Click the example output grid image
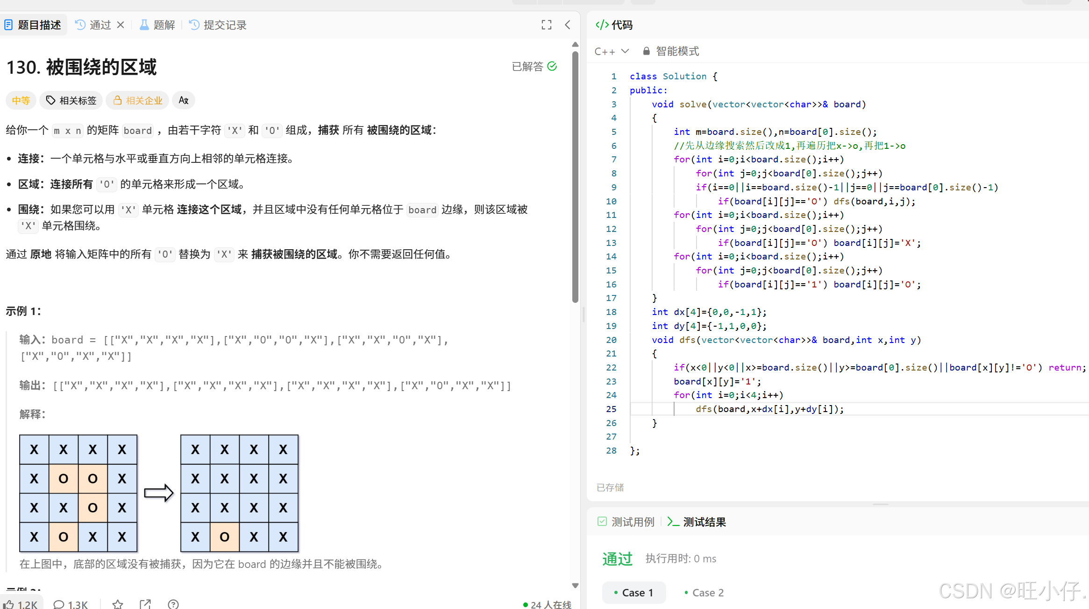The width and height of the screenshot is (1089, 609). point(239,493)
